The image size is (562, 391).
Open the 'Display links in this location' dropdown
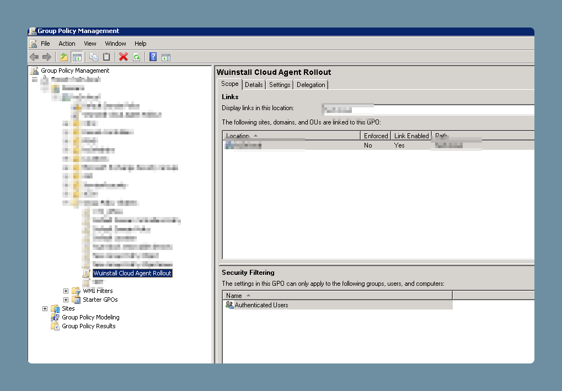point(428,110)
